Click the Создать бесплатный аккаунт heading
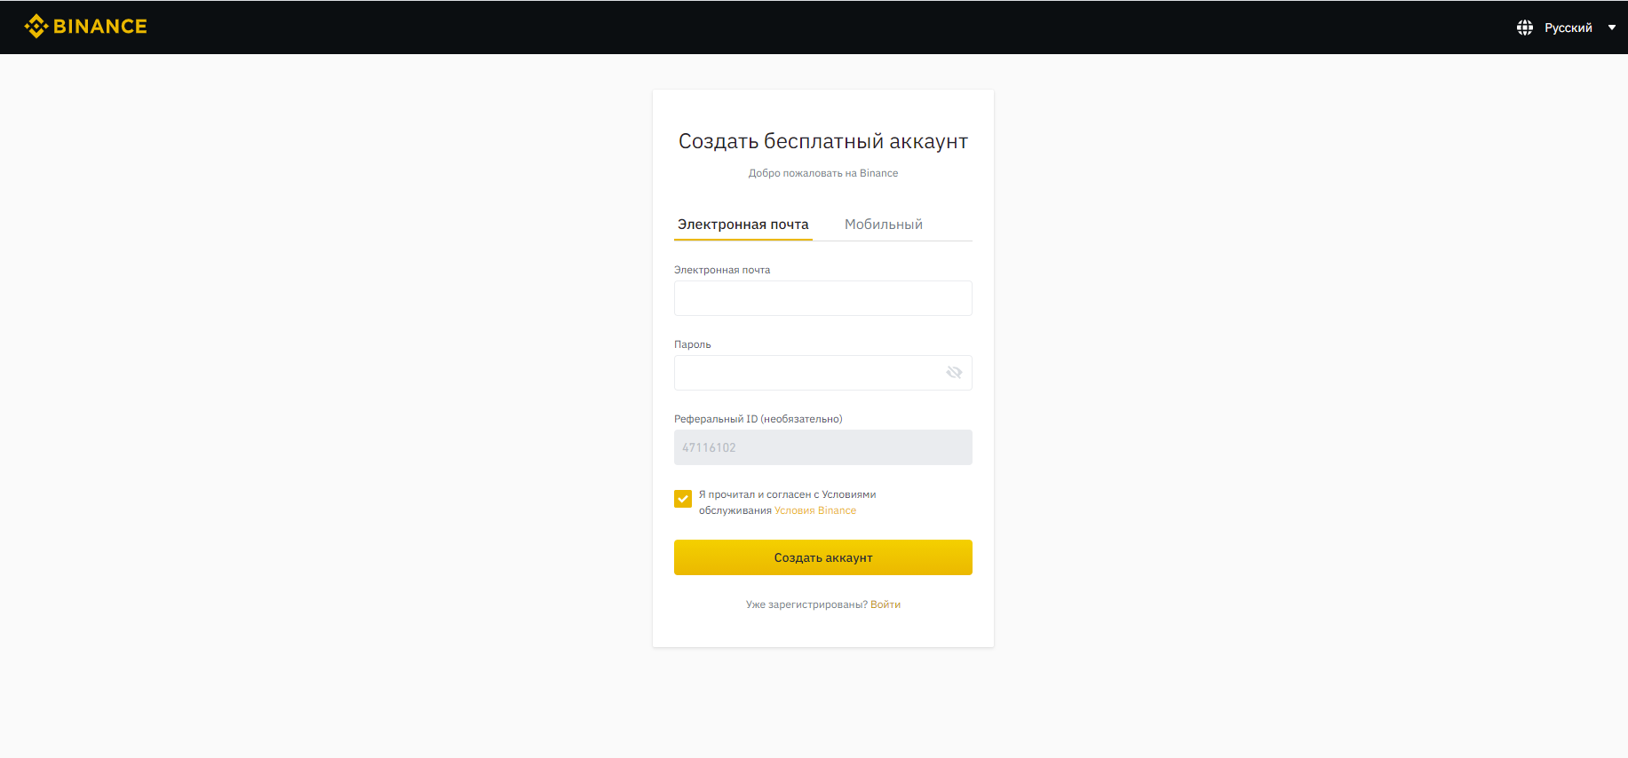The width and height of the screenshot is (1628, 758). coord(823,141)
